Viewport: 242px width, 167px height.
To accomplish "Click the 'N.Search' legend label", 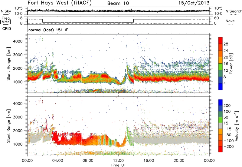I will (x=234, y=11).
